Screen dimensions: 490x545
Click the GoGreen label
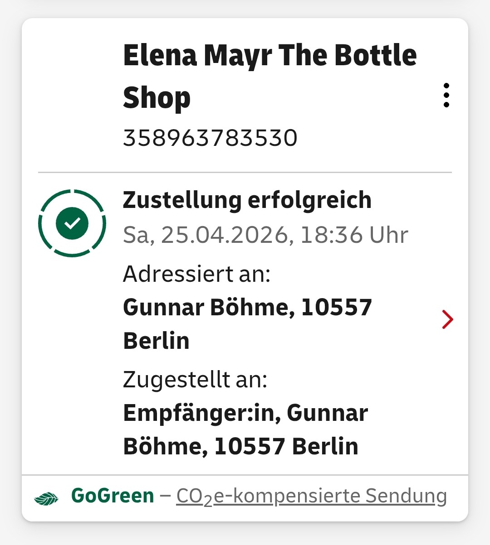click(x=113, y=496)
